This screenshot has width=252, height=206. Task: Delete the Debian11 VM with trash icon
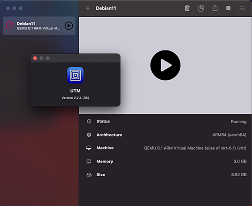pos(187,8)
